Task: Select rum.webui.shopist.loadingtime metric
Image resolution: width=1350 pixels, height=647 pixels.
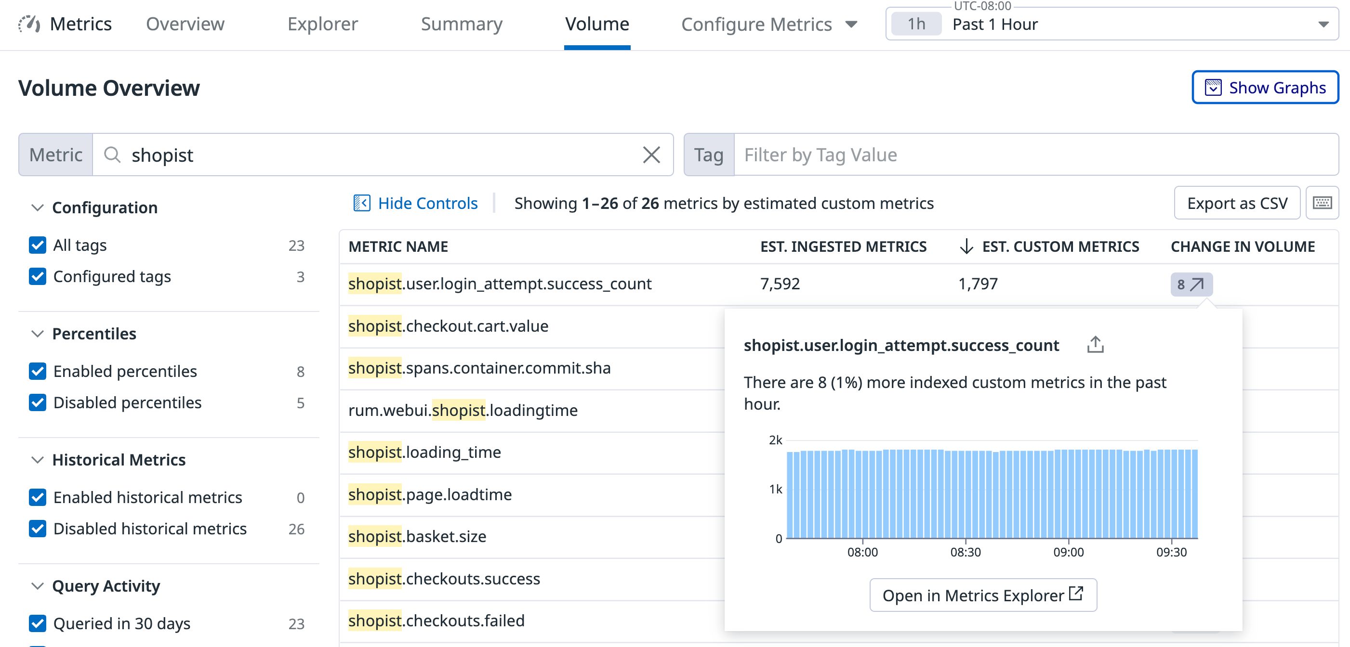Action: [463, 411]
